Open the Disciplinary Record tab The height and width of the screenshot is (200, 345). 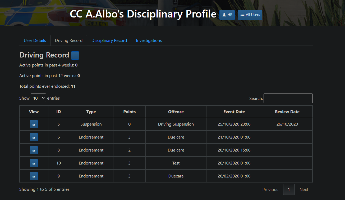[109, 41]
